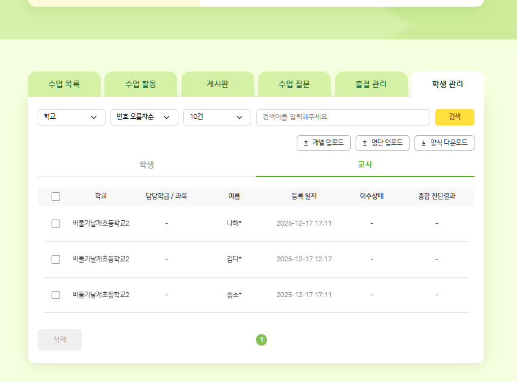Click the 개별 업로드 upload arrow icon
The image size is (517, 382).
coord(306,143)
